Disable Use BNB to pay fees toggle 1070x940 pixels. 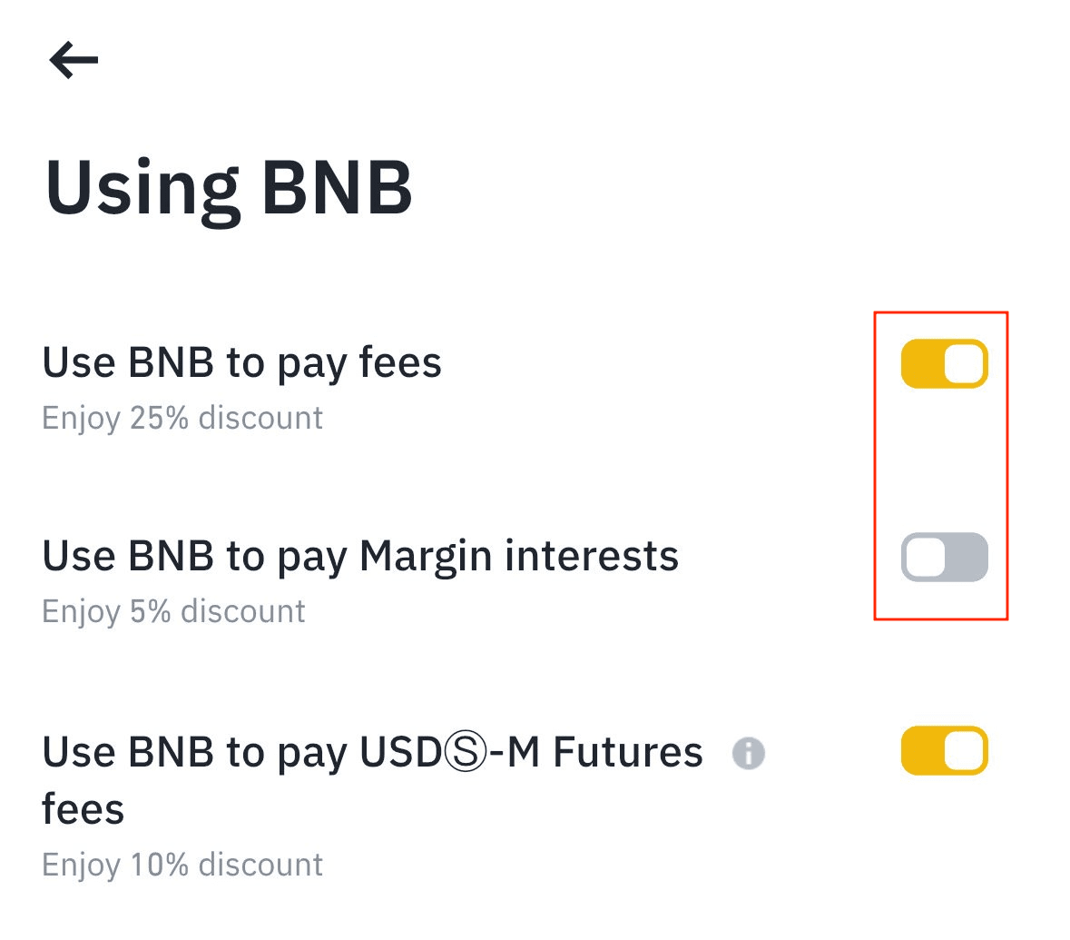pyautogui.click(x=944, y=364)
